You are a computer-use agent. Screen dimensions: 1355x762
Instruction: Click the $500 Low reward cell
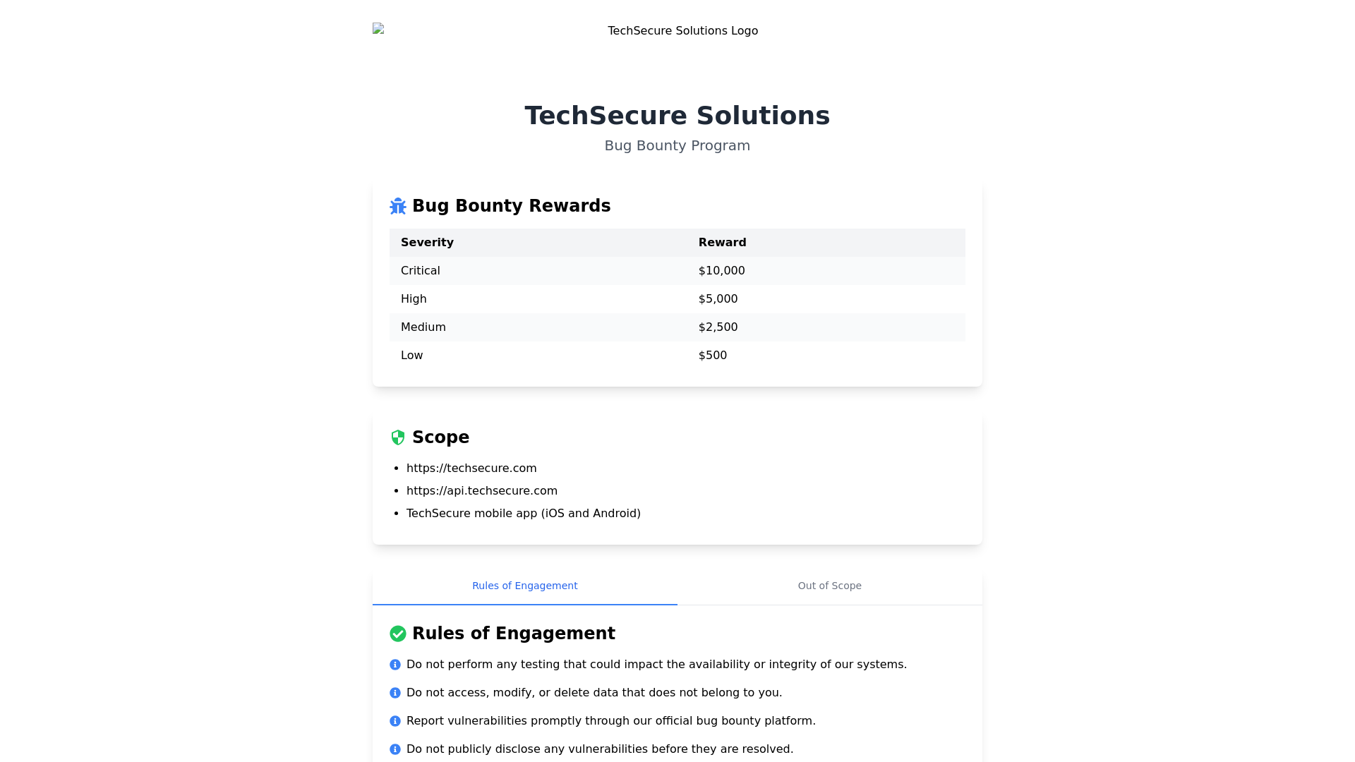coord(712,356)
